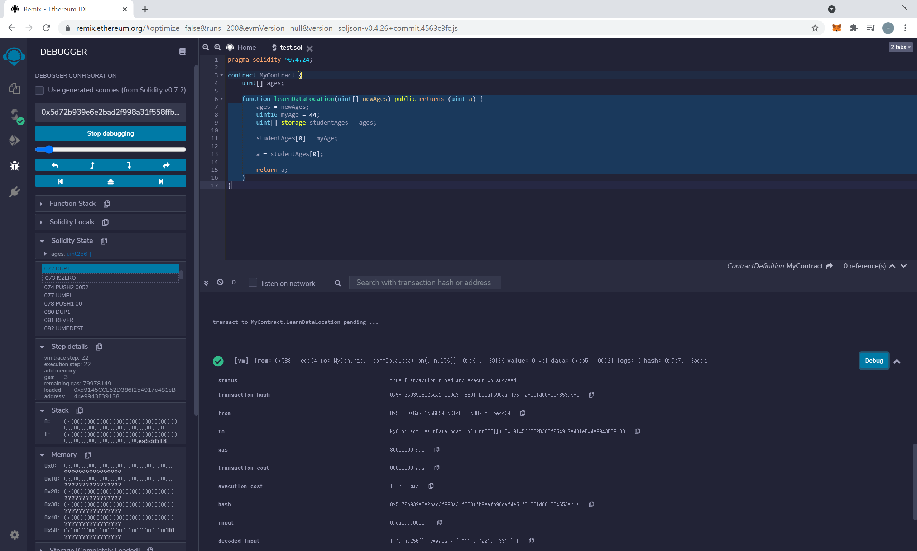Open the File explorers sidebar icon
The height and width of the screenshot is (551, 917).
point(14,88)
